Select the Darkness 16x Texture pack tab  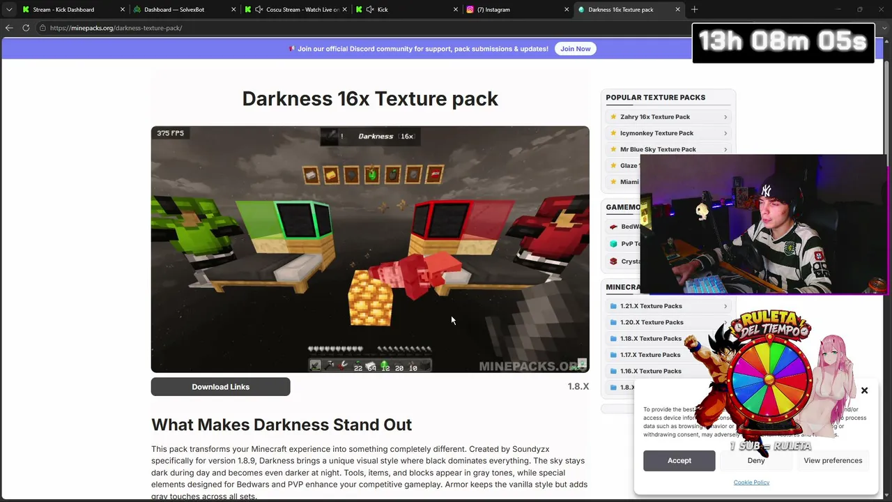(628, 10)
